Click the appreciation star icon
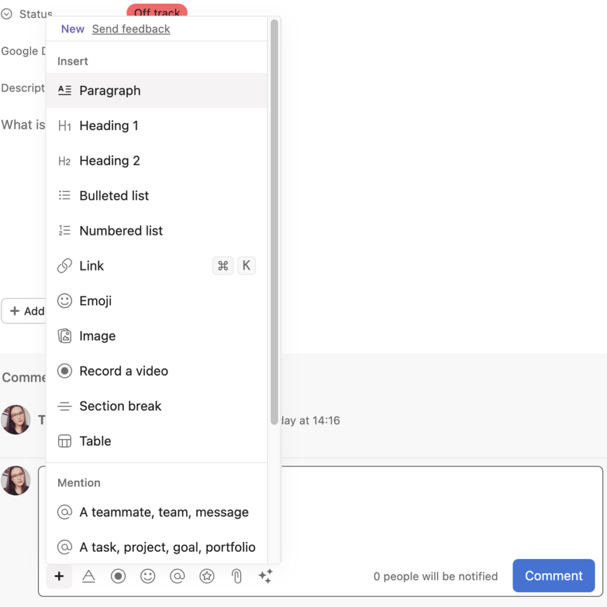The height and width of the screenshot is (607, 607). [x=207, y=576]
